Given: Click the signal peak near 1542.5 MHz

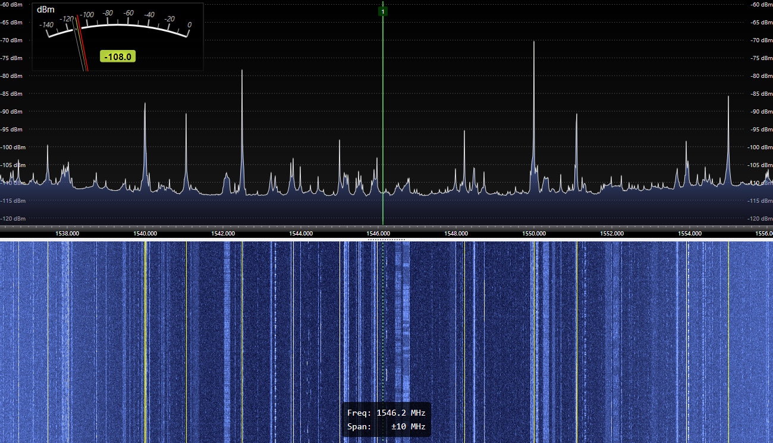Looking at the screenshot, I should click(242, 71).
